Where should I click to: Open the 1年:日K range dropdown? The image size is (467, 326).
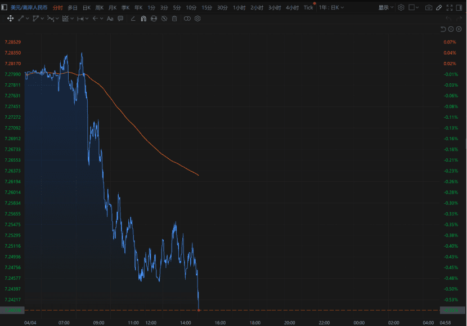point(331,7)
